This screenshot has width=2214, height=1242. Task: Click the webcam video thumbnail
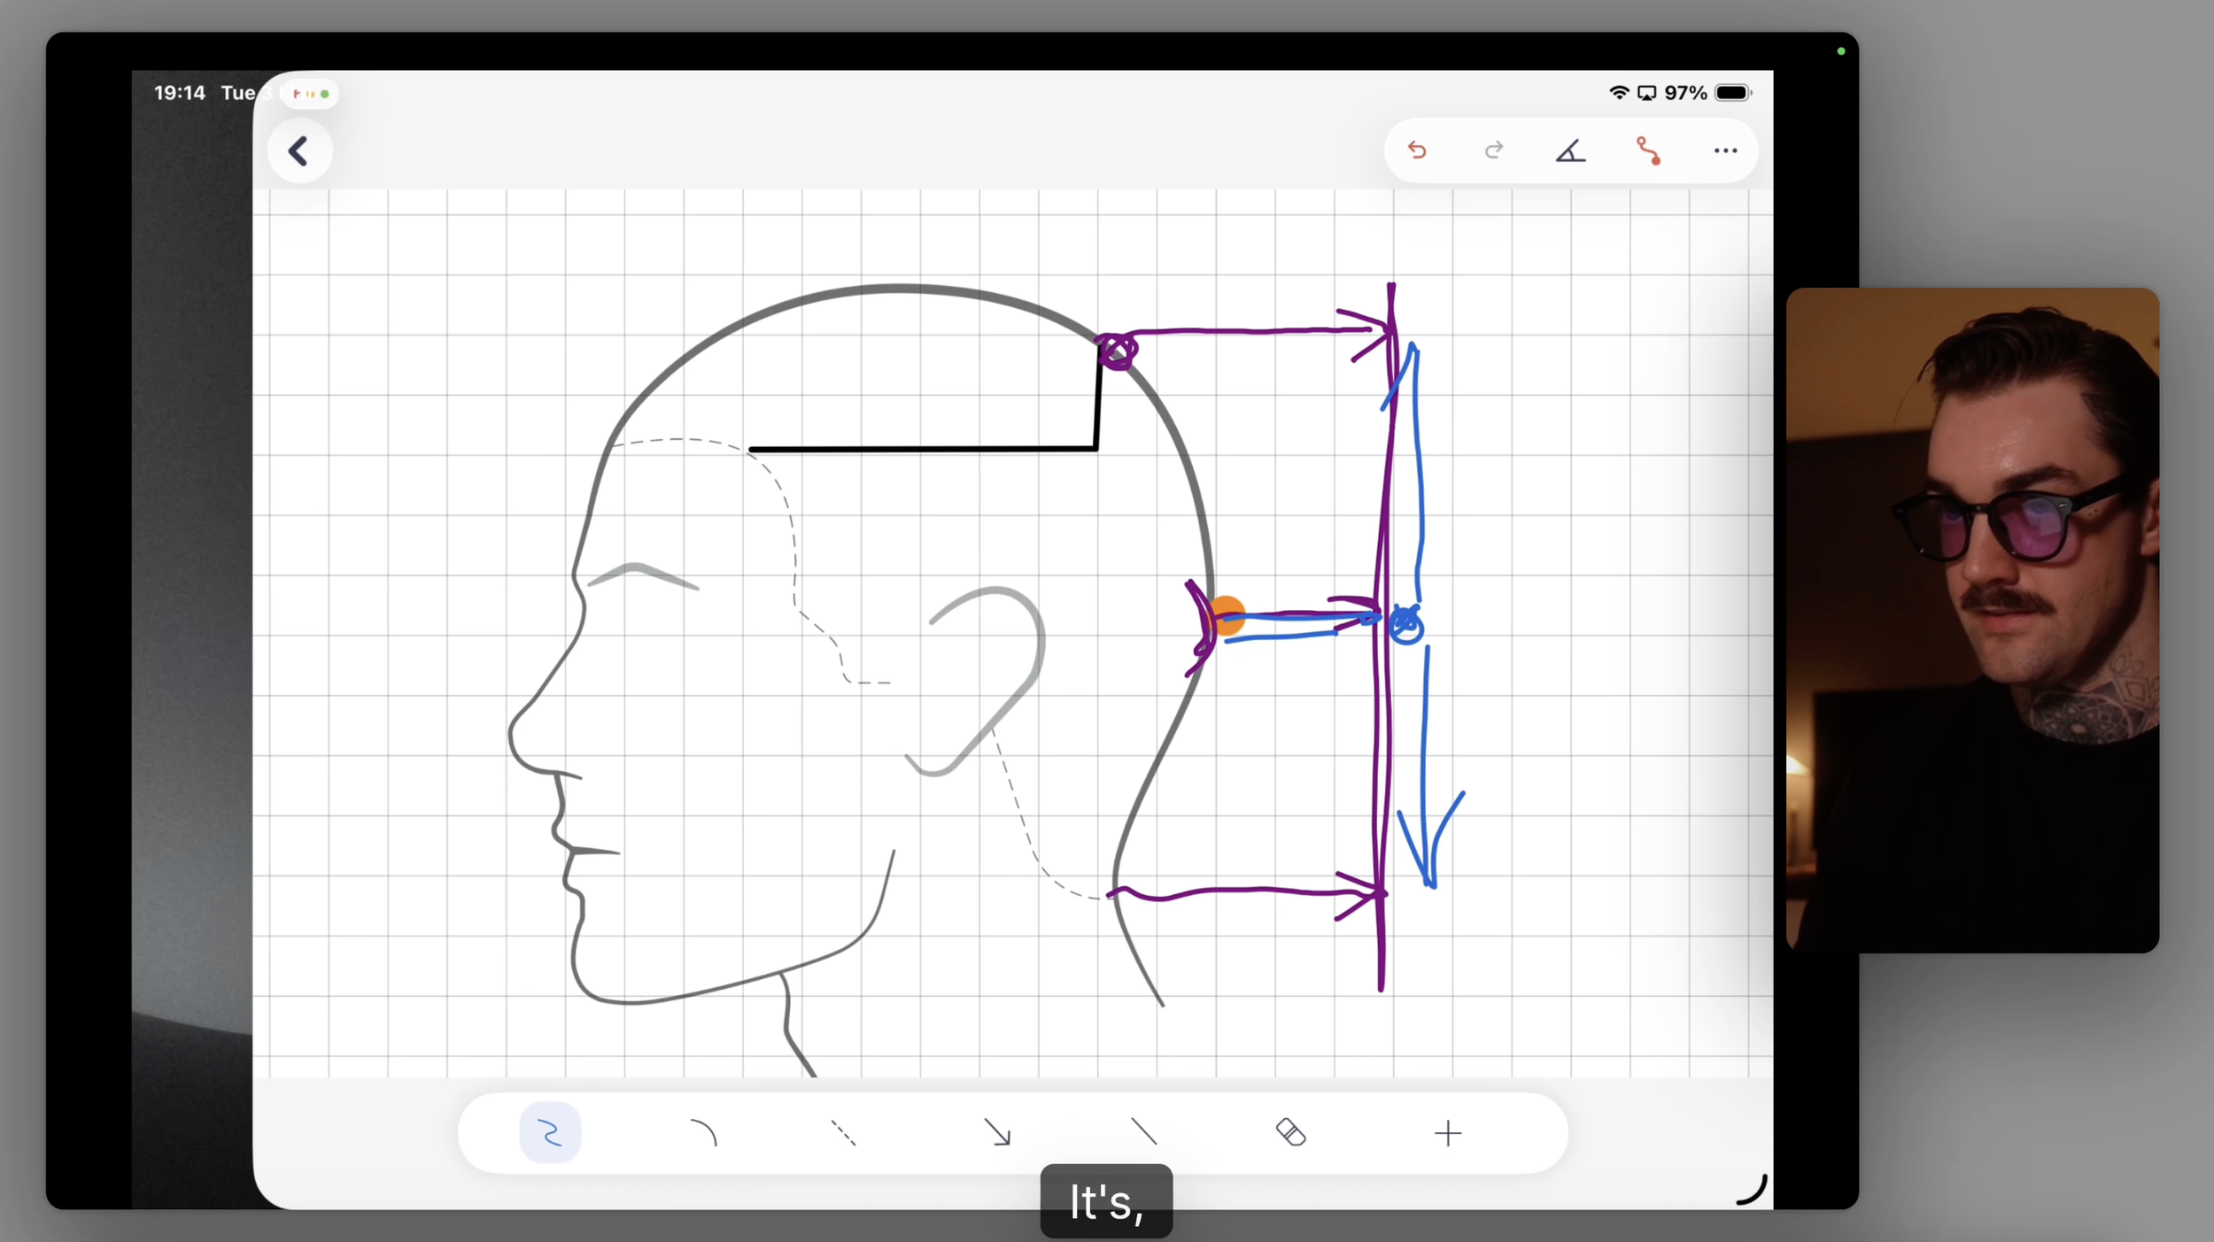[x=1972, y=620]
